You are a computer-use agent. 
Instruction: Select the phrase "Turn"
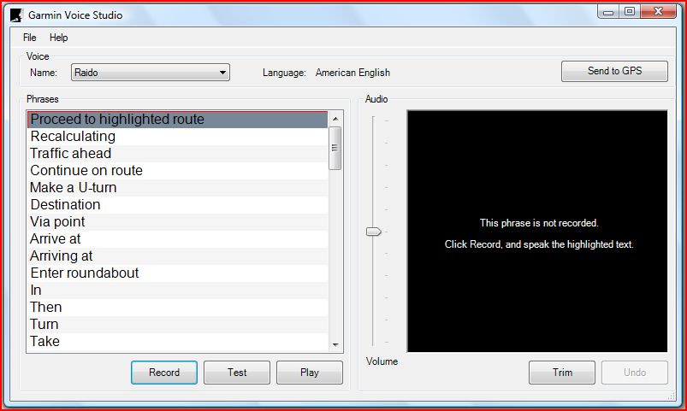point(177,325)
